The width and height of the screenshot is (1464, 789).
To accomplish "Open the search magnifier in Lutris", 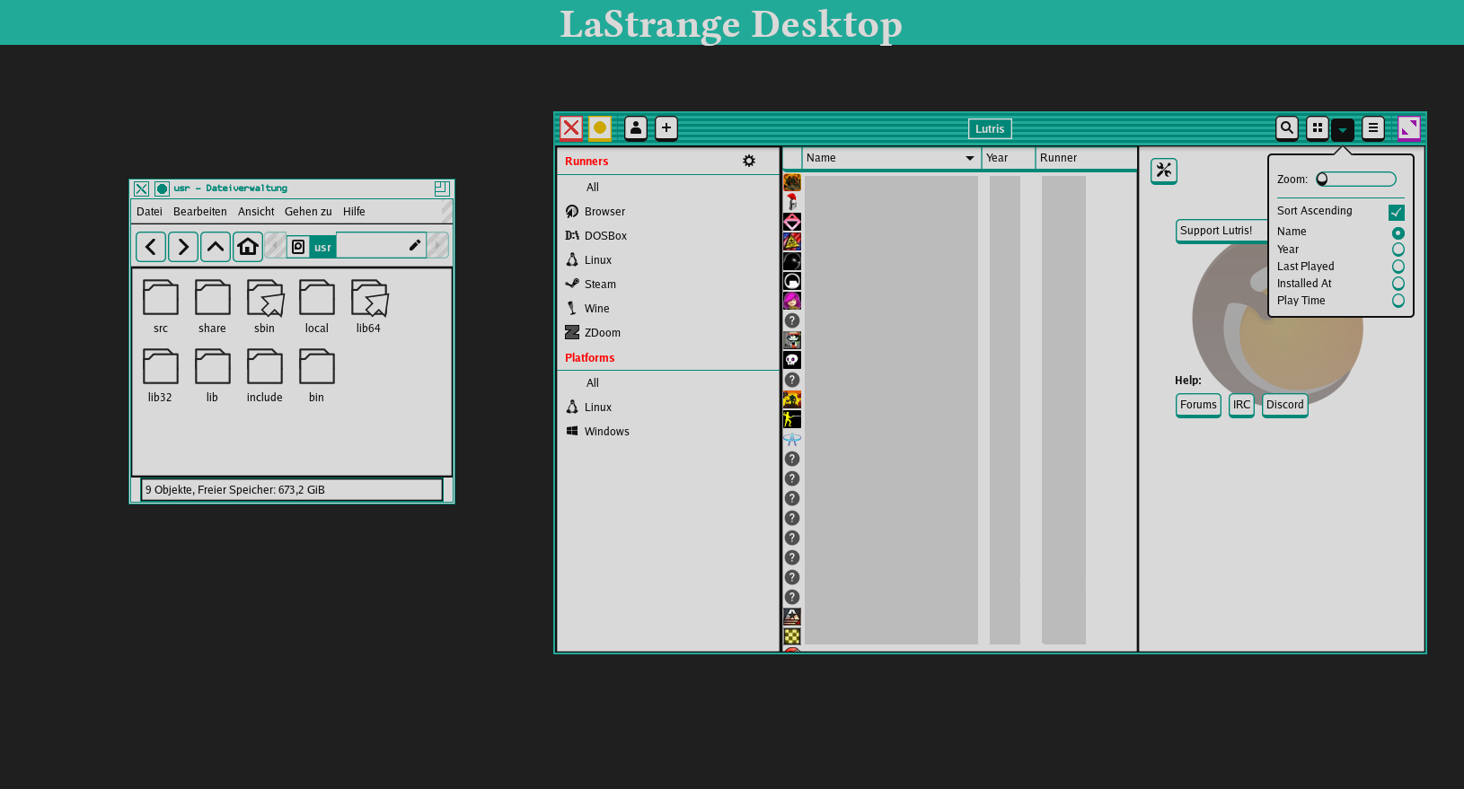I will pos(1287,128).
